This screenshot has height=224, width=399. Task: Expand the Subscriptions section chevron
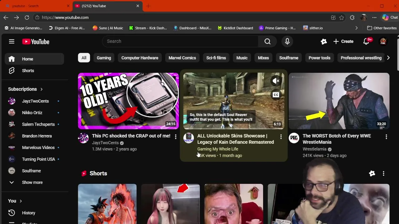click(41, 89)
